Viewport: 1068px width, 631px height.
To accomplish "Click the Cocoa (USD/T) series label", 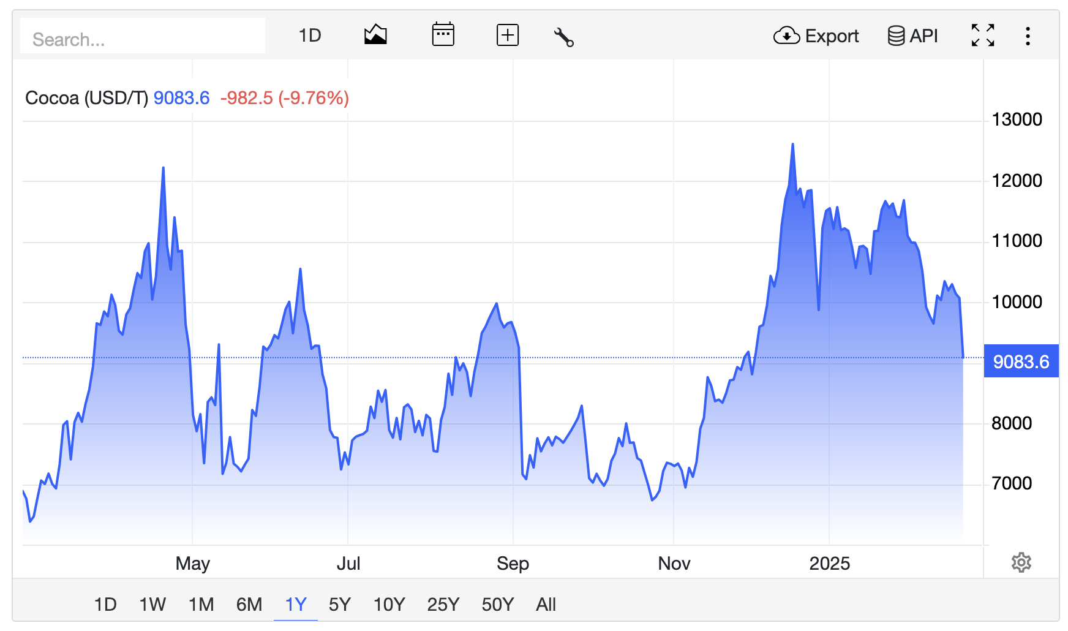I will [x=86, y=98].
